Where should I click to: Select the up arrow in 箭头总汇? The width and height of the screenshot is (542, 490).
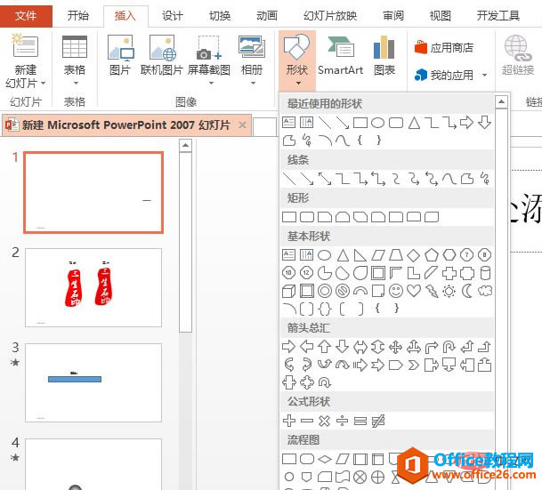click(325, 346)
